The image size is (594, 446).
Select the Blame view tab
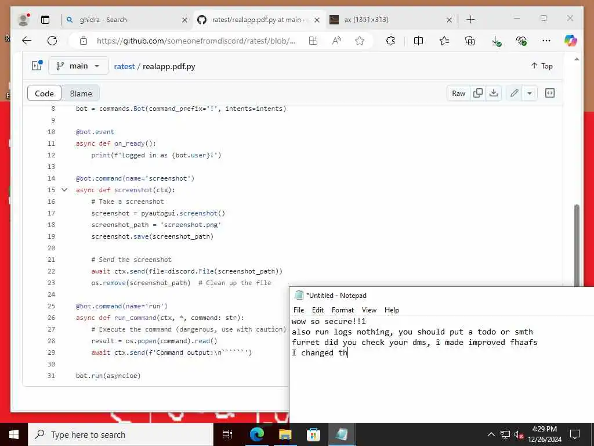81,93
